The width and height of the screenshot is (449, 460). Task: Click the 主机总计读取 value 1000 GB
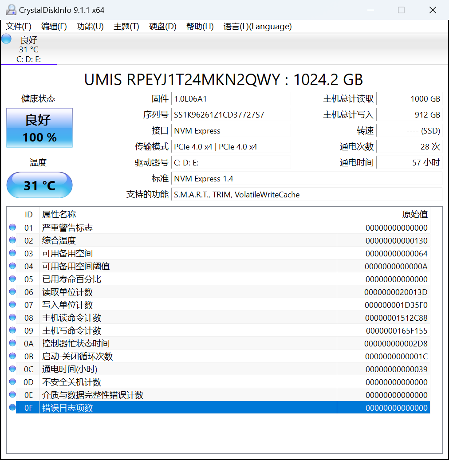click(410, 99)
